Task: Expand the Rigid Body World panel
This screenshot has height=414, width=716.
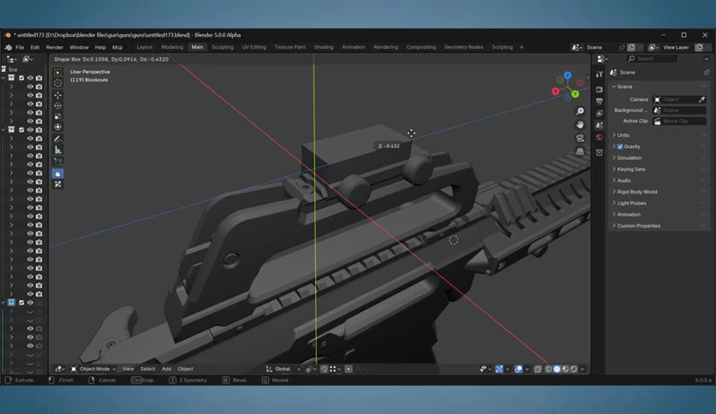Action: [637, 192]
